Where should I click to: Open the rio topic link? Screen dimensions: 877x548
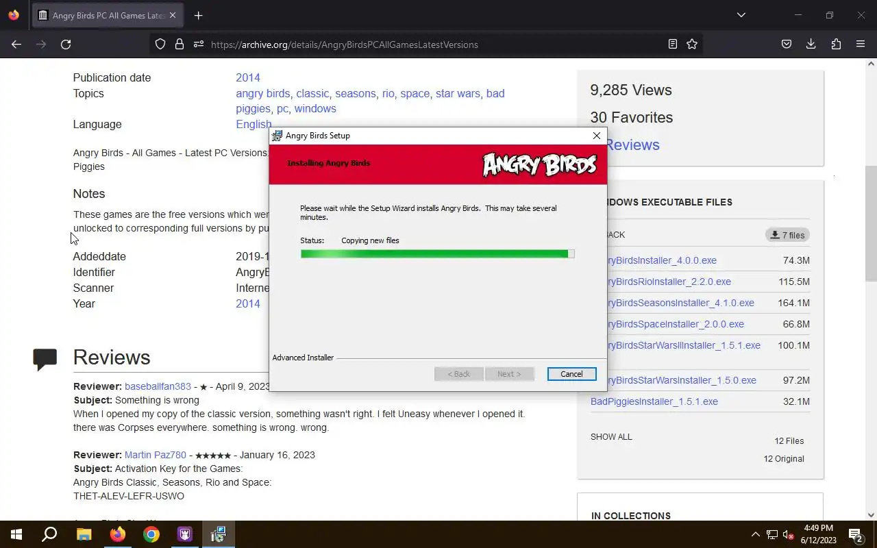[388, 93]
